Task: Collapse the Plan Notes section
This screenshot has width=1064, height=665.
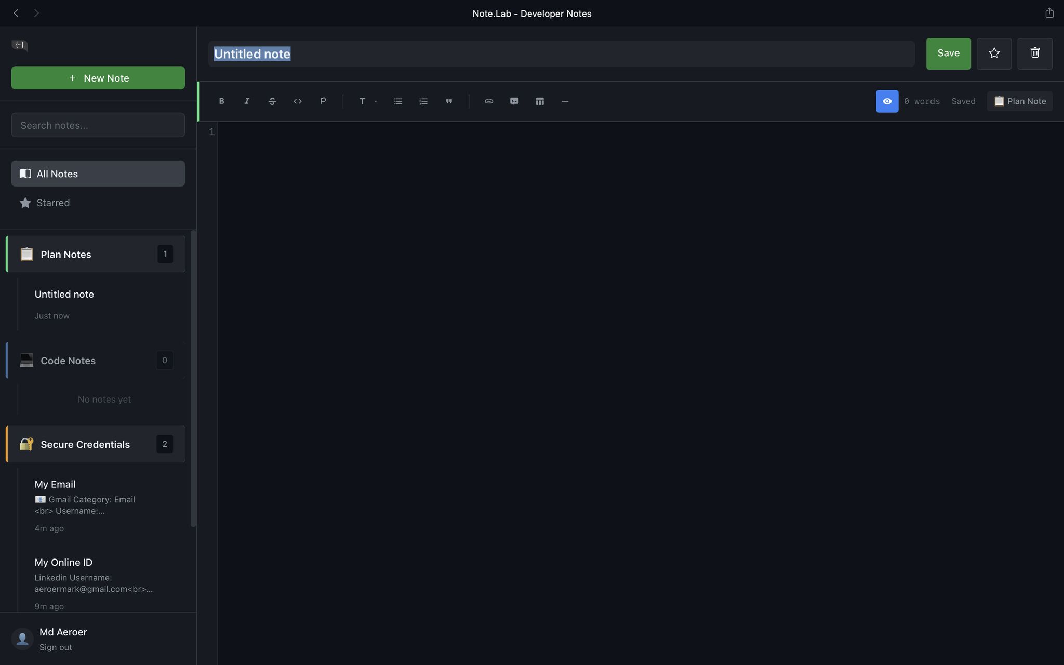Action: 96,254
